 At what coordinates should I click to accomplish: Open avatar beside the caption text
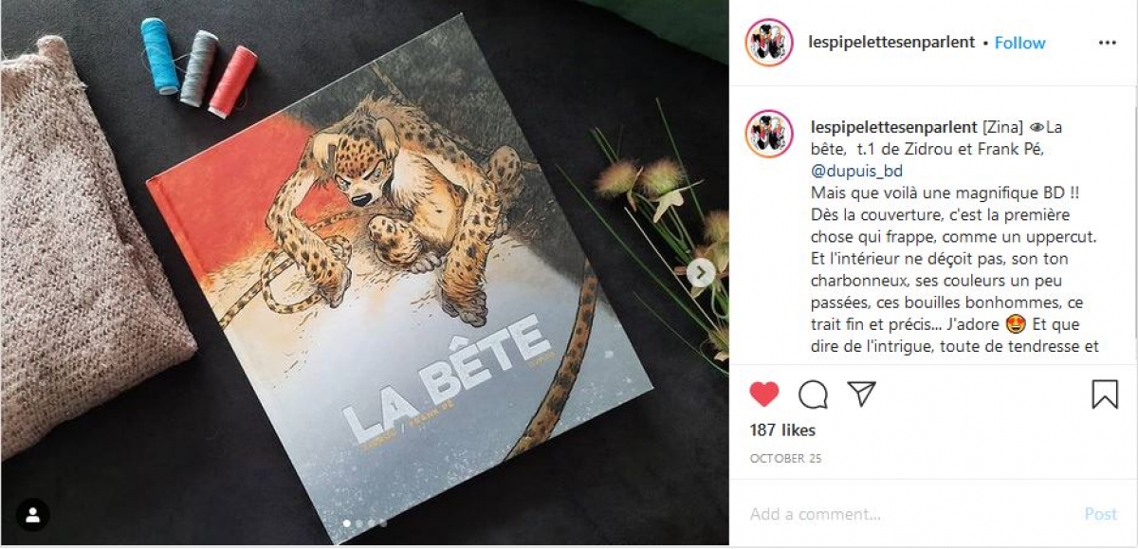click(769, 134)
